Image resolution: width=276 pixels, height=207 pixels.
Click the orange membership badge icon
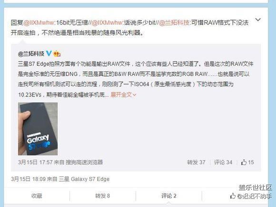pos(57,53)
